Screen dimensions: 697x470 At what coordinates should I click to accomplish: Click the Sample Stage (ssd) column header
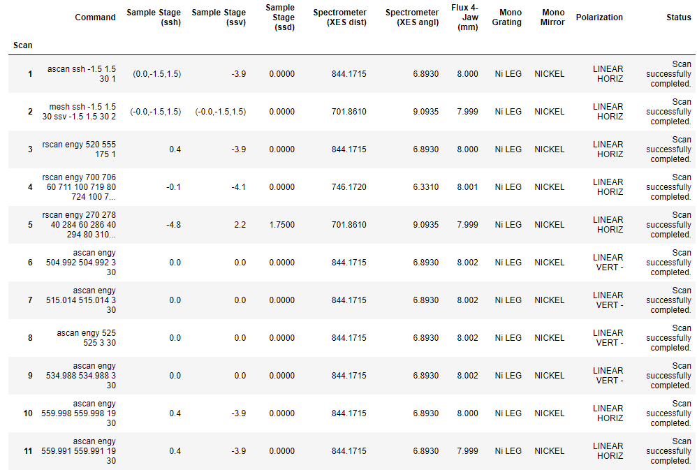[280, 17]
